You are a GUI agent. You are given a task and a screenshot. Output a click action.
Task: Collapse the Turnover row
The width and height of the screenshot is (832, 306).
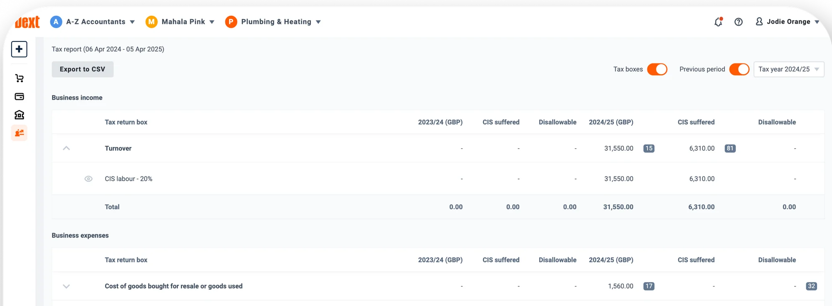pos(66,148)
